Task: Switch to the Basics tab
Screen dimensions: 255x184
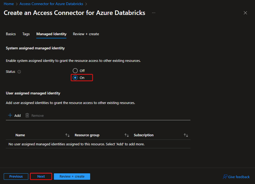Action: (x=11, y=34)
